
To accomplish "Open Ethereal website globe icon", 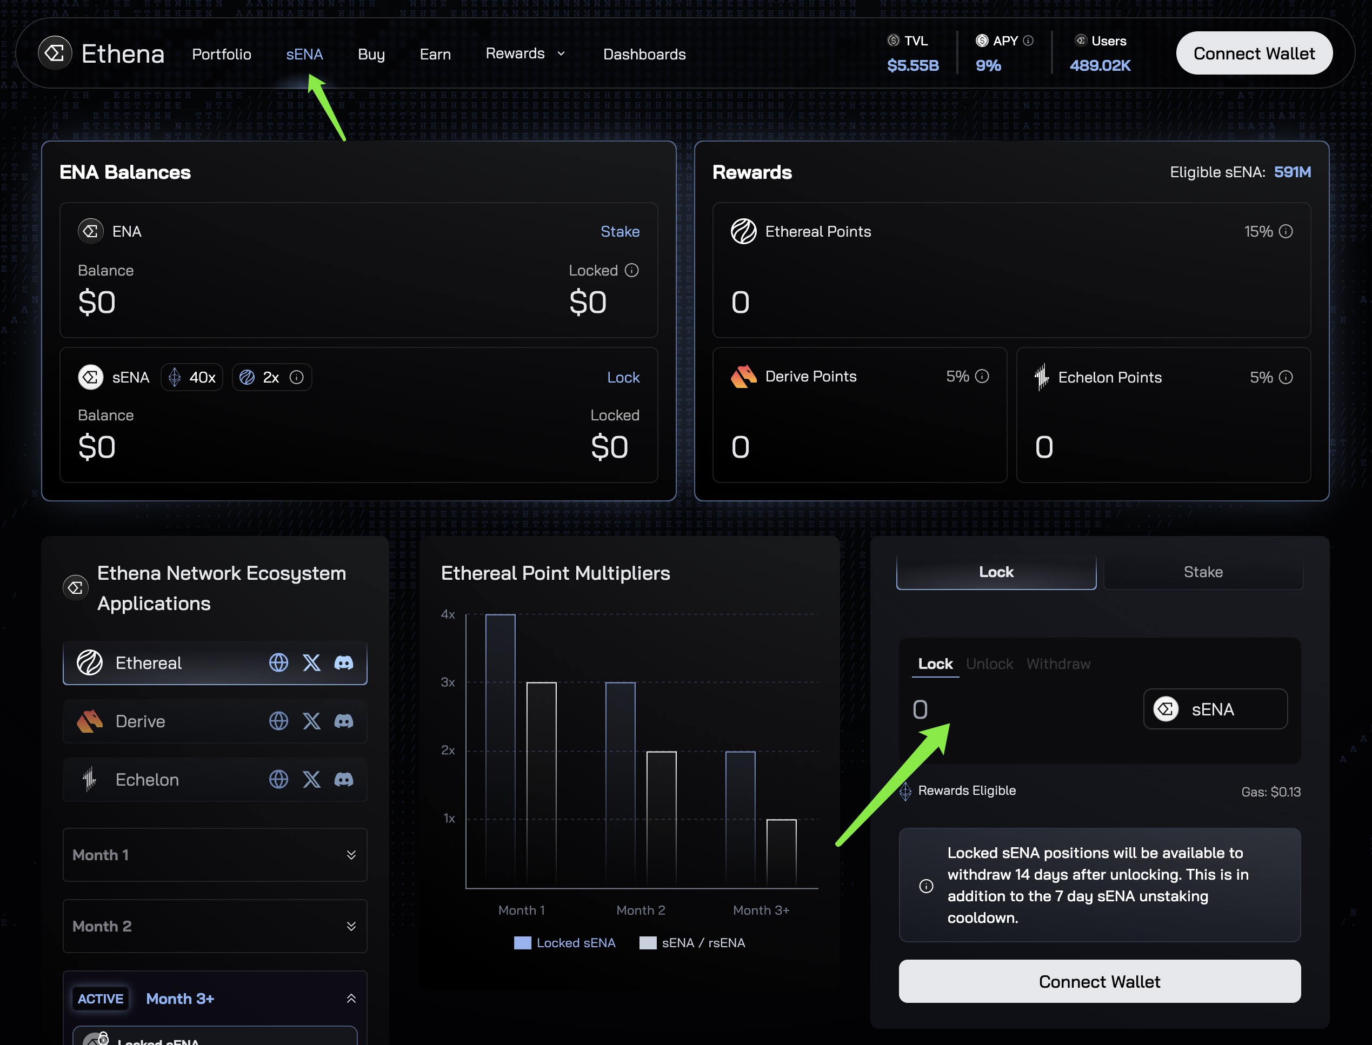I will point(279,662).
